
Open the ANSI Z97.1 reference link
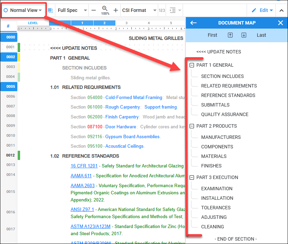pyautogui.click(x=82, y=210)
